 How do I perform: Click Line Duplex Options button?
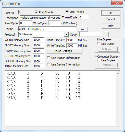[108, 49]
